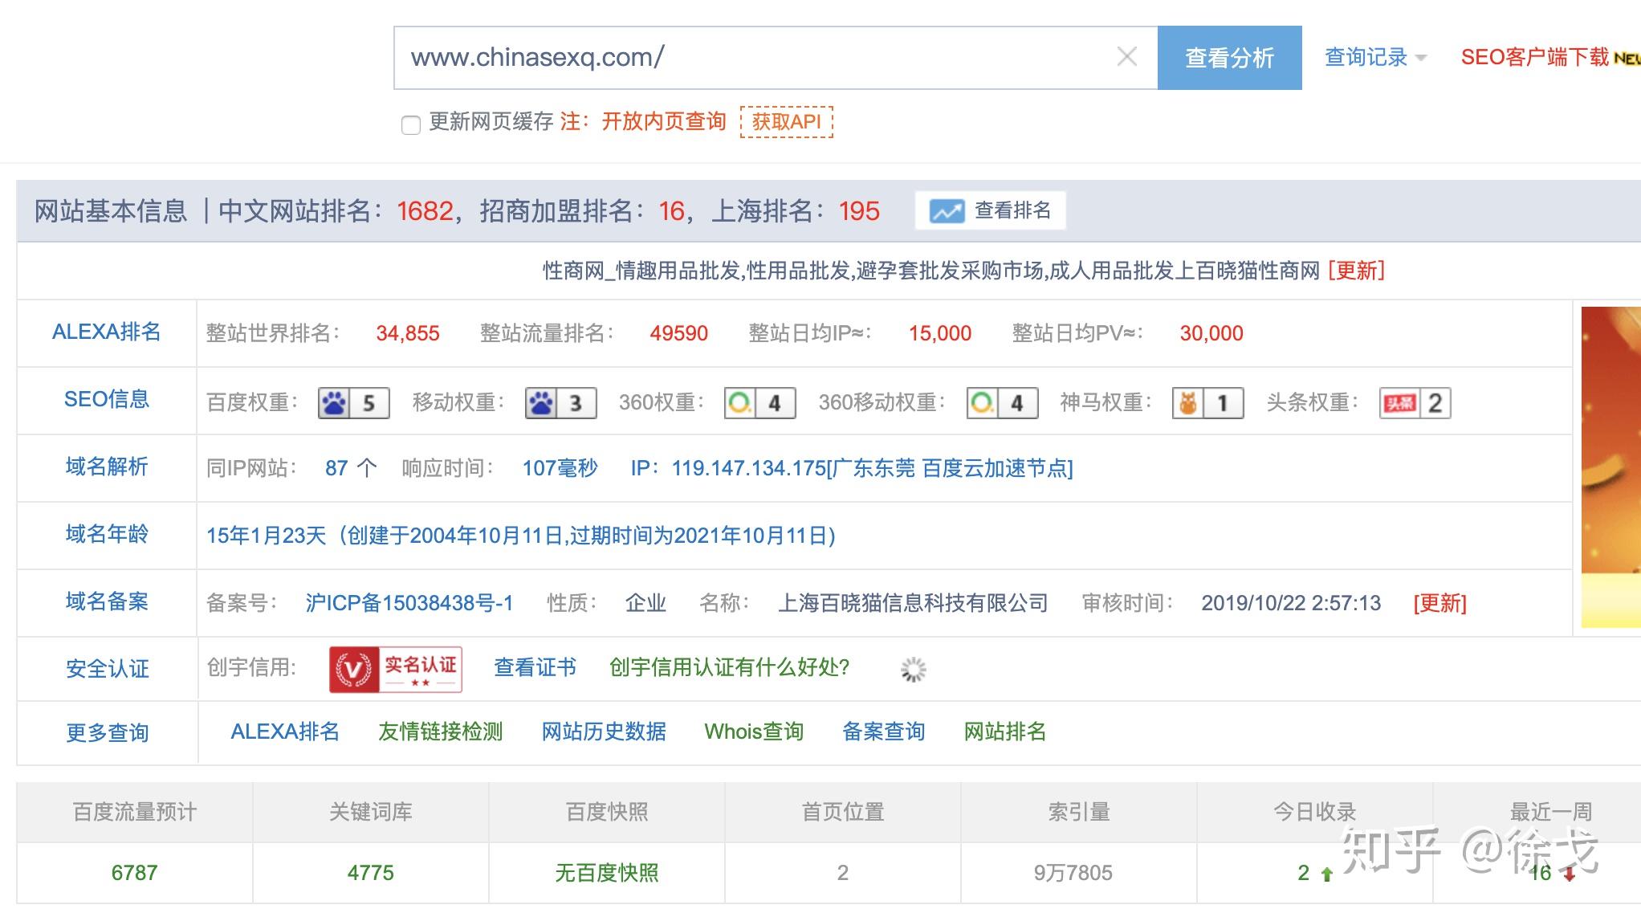Click 招商加盟排名 value 16
1641x917 pixels.
[671, 211]
